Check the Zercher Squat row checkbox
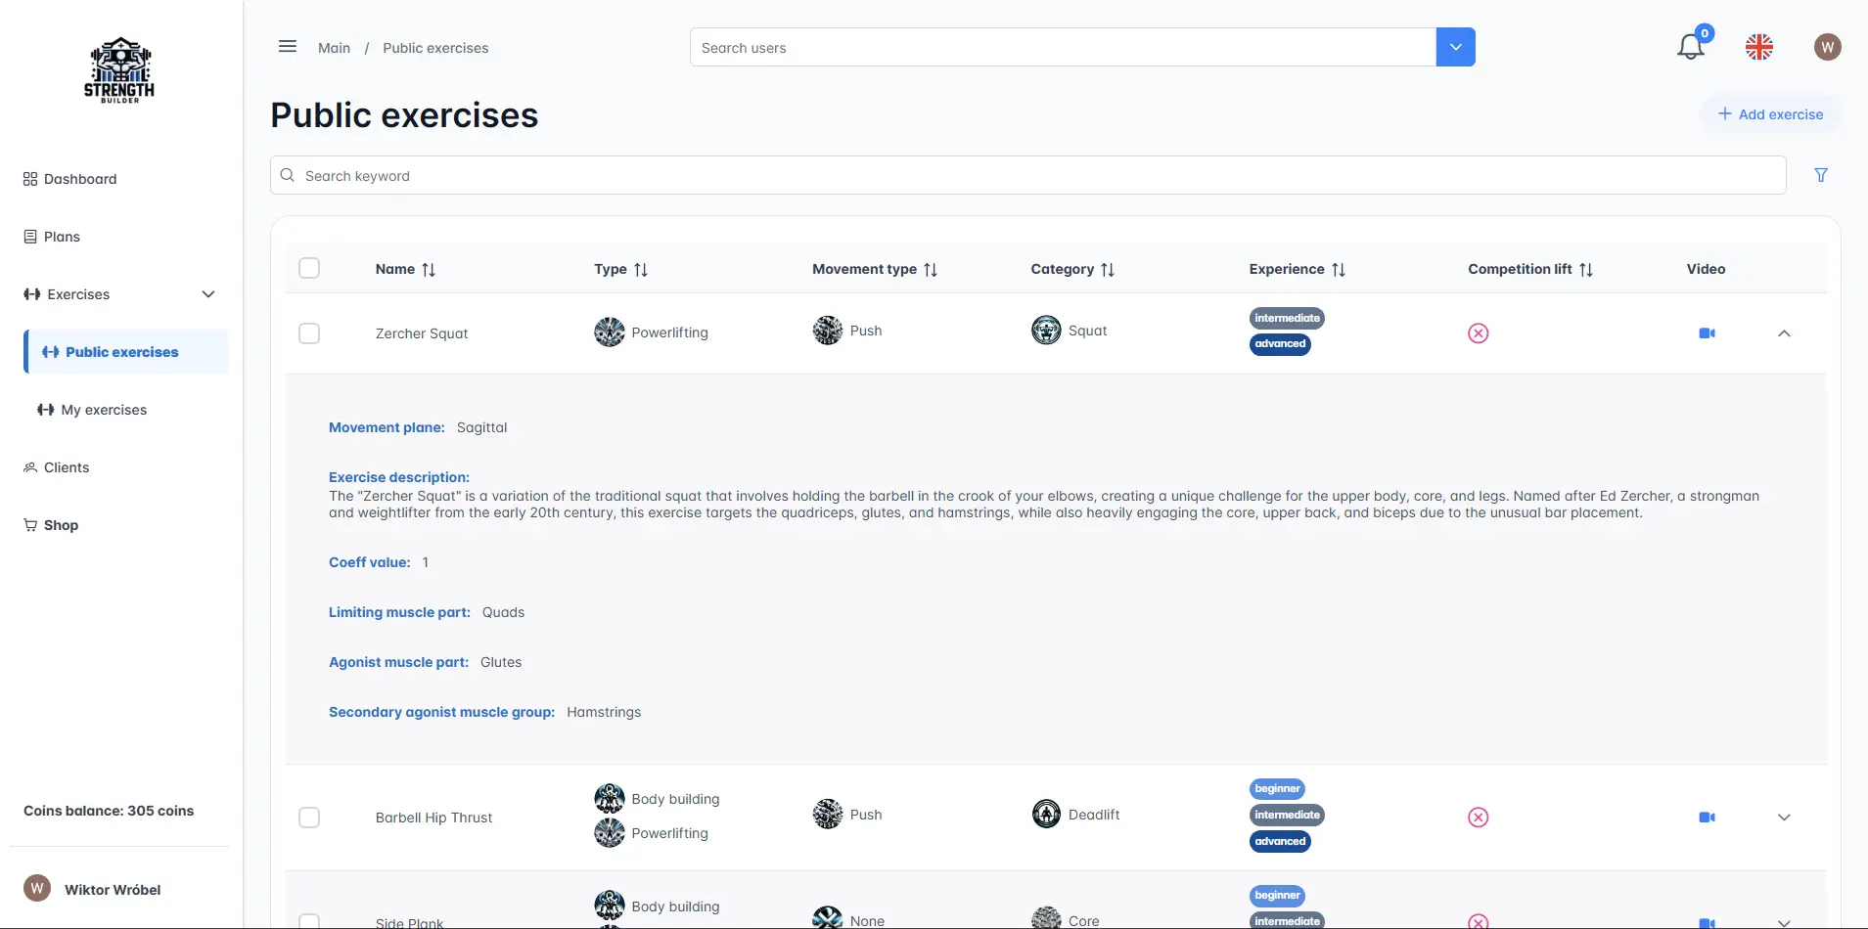Image resolution: width=1868 pixels, height=929 pixels. point(309,333)
